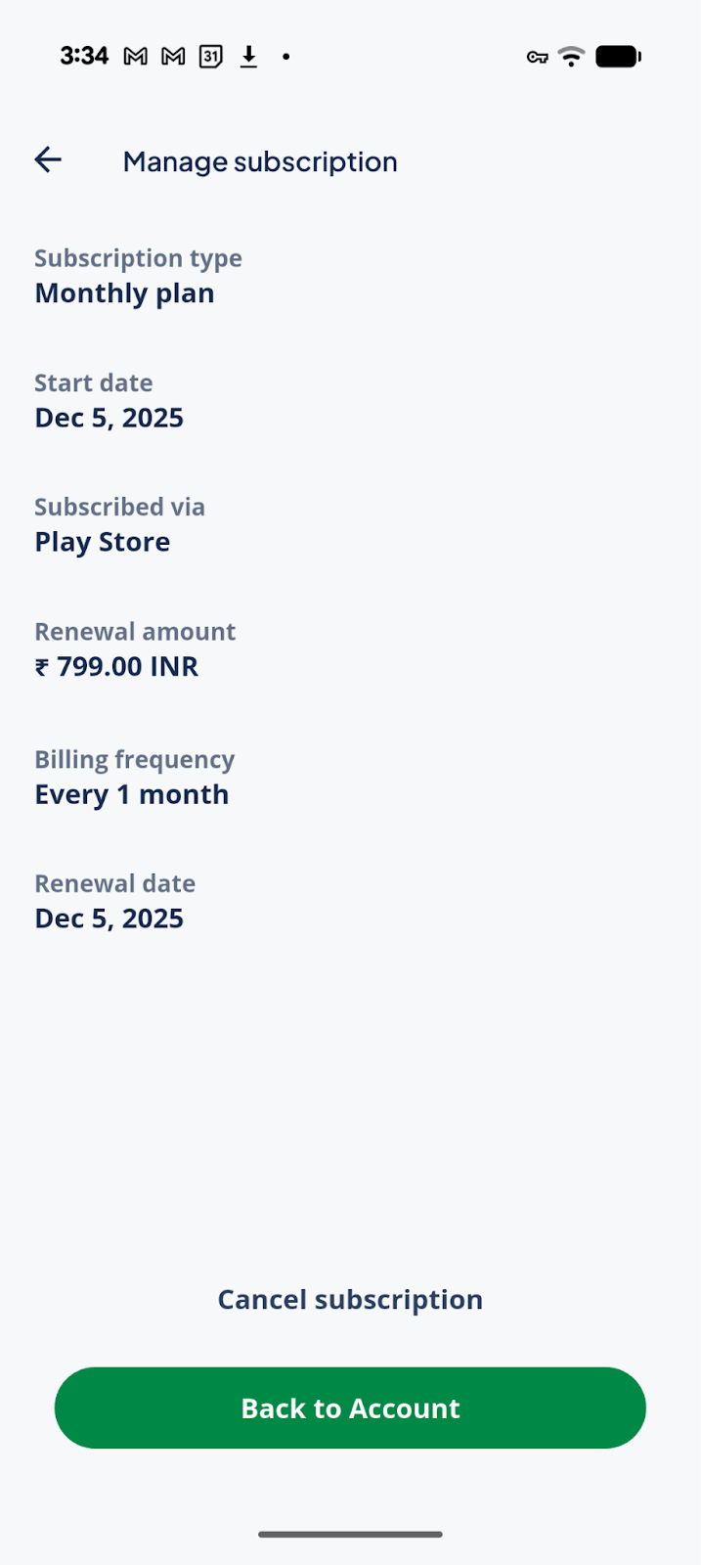Tap the 3:34 clock in status bar
Image resolution: width=701 pixels, height=1565 pixels.
(x=84, y=56)
